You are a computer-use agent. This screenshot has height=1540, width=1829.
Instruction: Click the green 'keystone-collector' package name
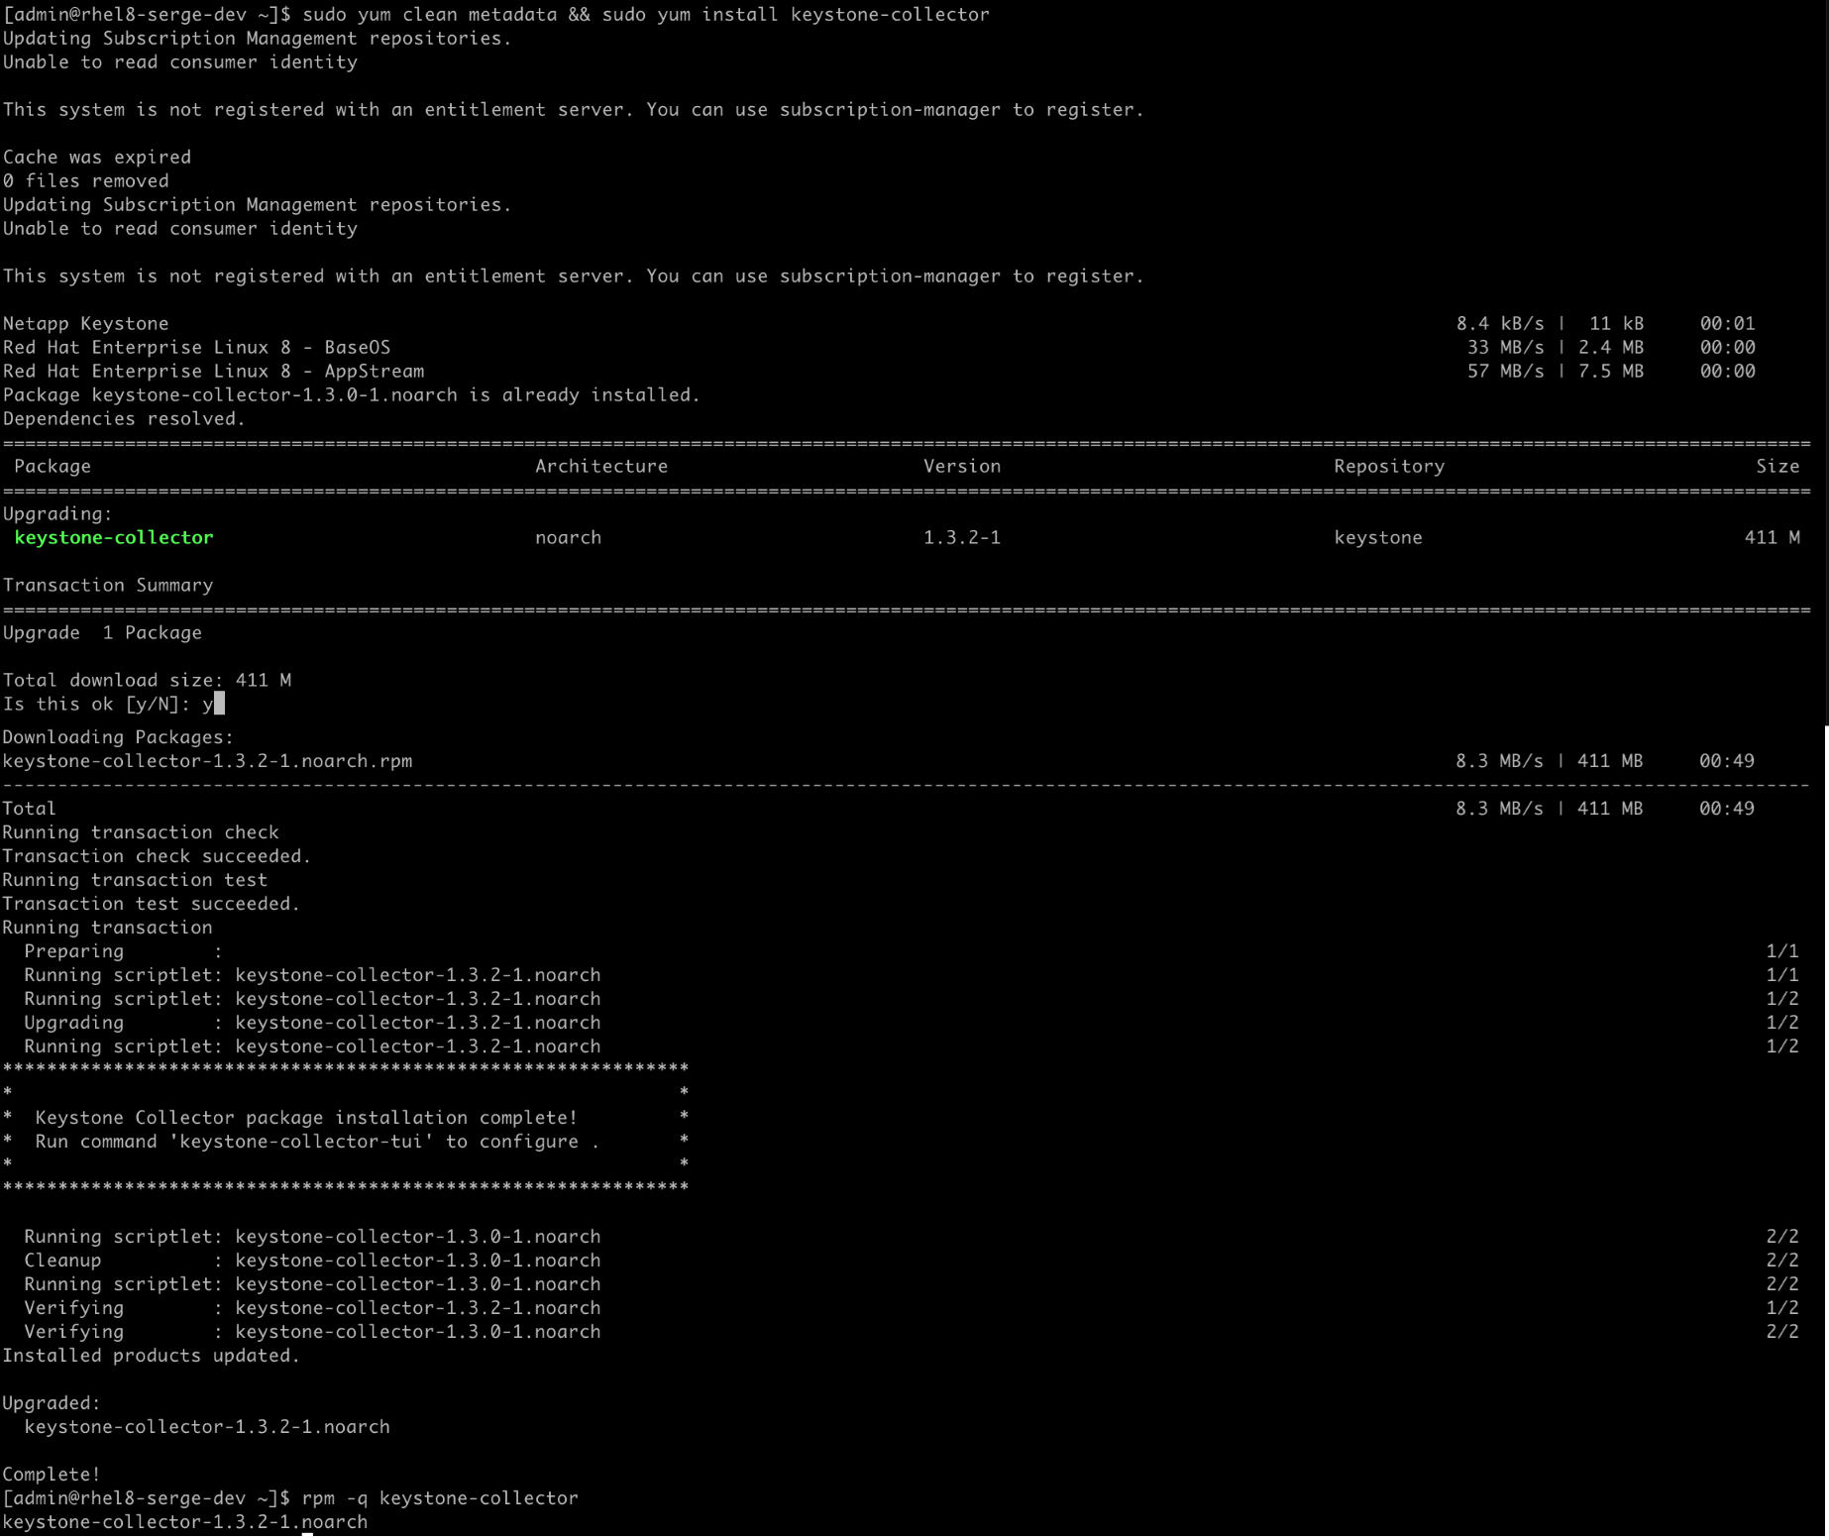pyautogui.click(x=114, y=538)
